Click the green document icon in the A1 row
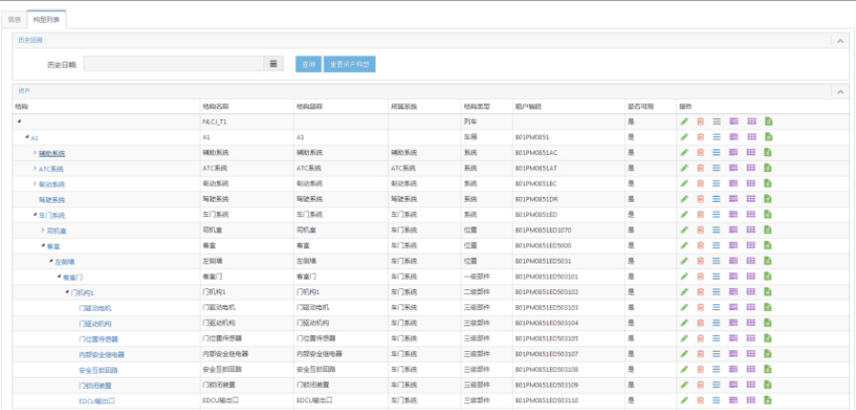This screenshot has height=410, width=856. tap(768, 137)
